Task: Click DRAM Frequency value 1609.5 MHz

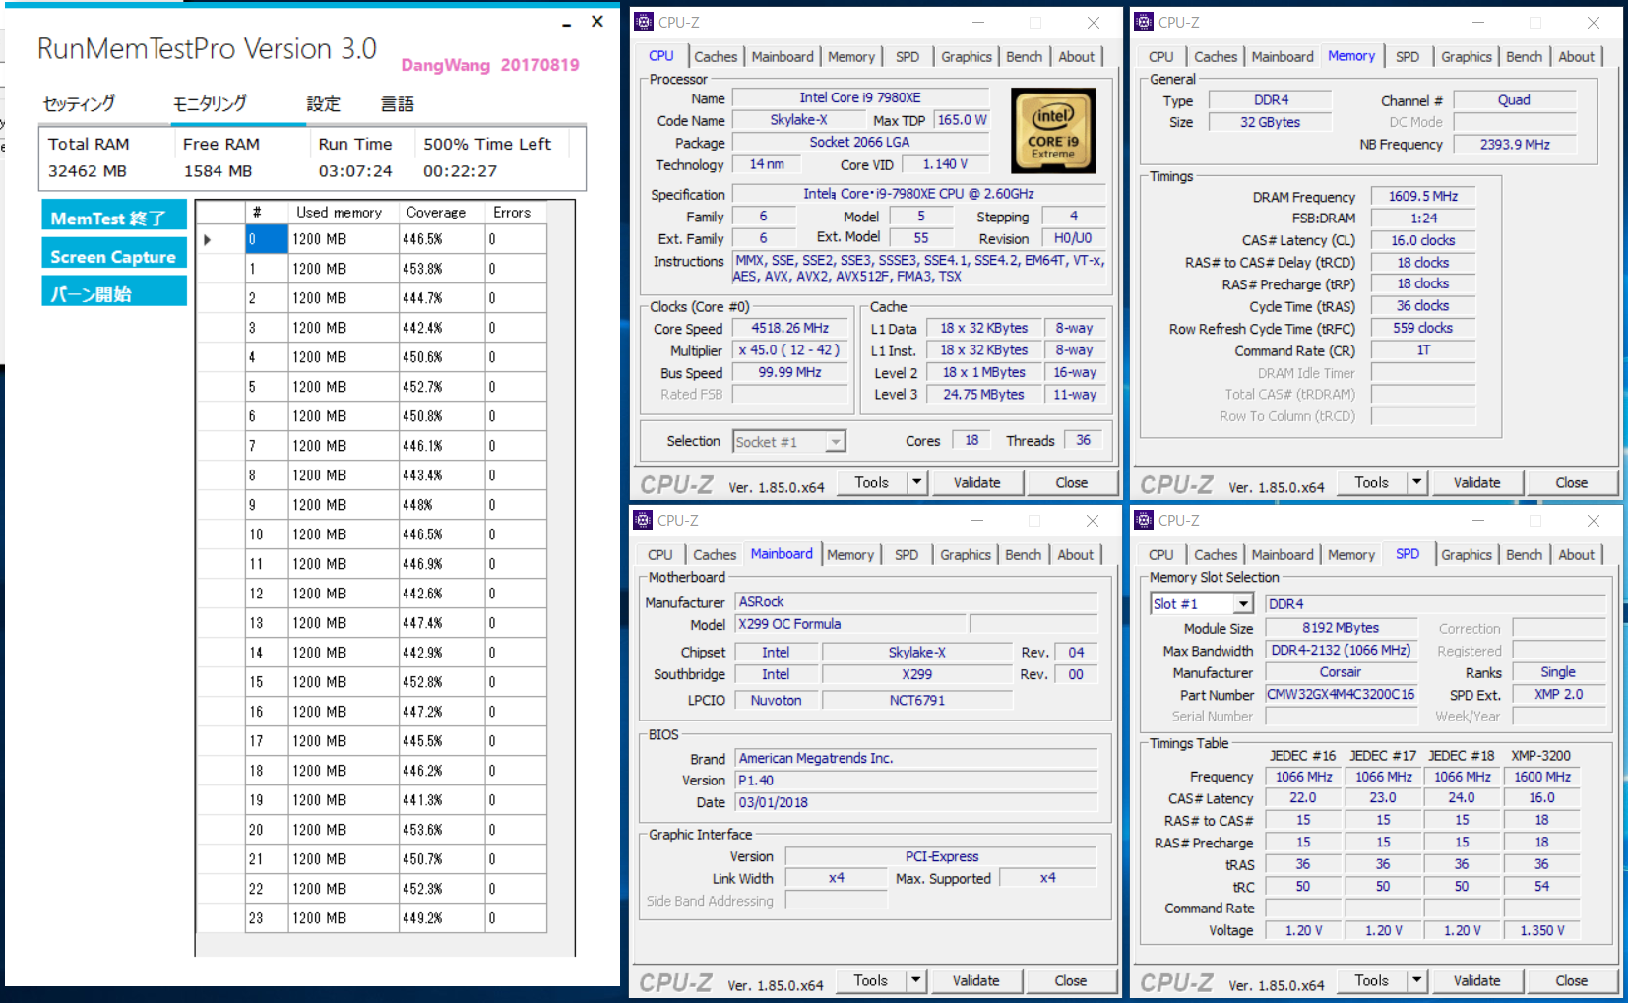Action: pyautogui.click(x=1423, y=196)
